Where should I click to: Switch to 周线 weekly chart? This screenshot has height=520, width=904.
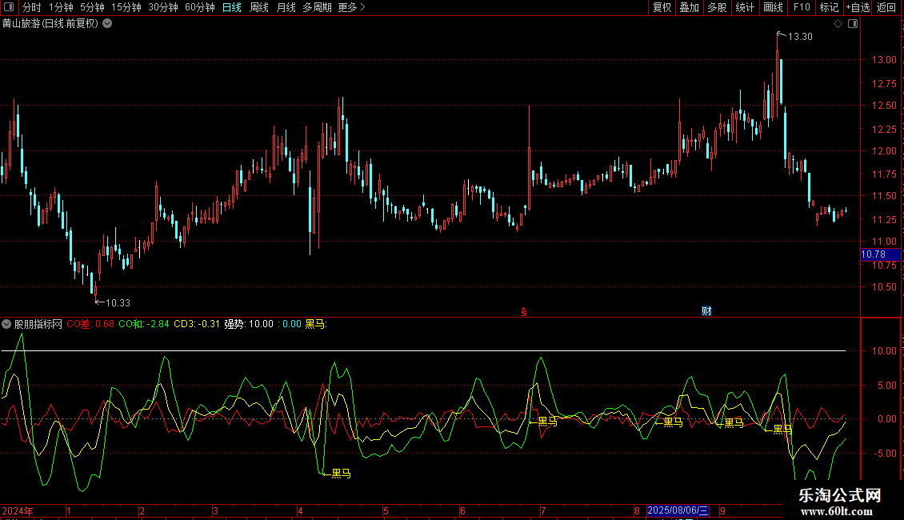[259, 8]
